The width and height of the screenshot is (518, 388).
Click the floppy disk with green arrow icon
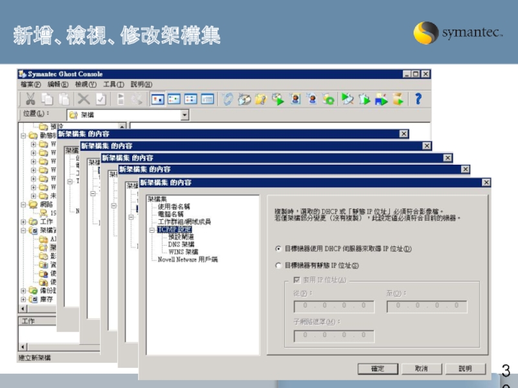[x=381, y=99]
